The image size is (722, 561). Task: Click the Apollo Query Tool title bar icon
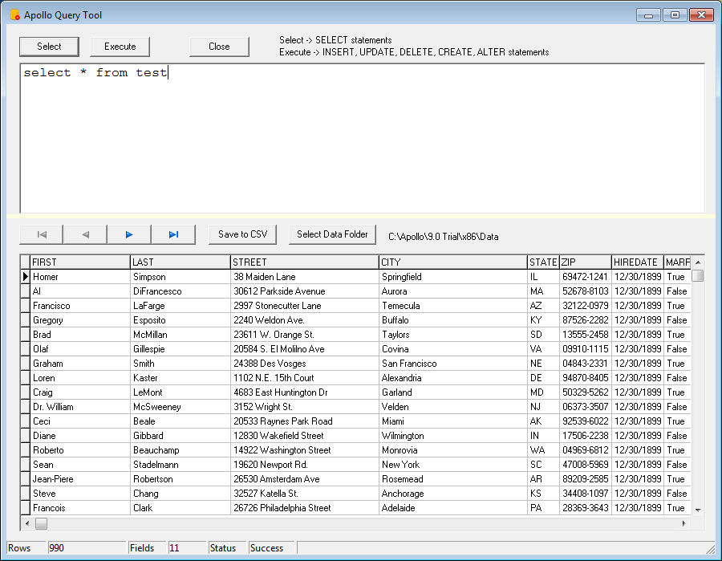click(x=14, y=15)
